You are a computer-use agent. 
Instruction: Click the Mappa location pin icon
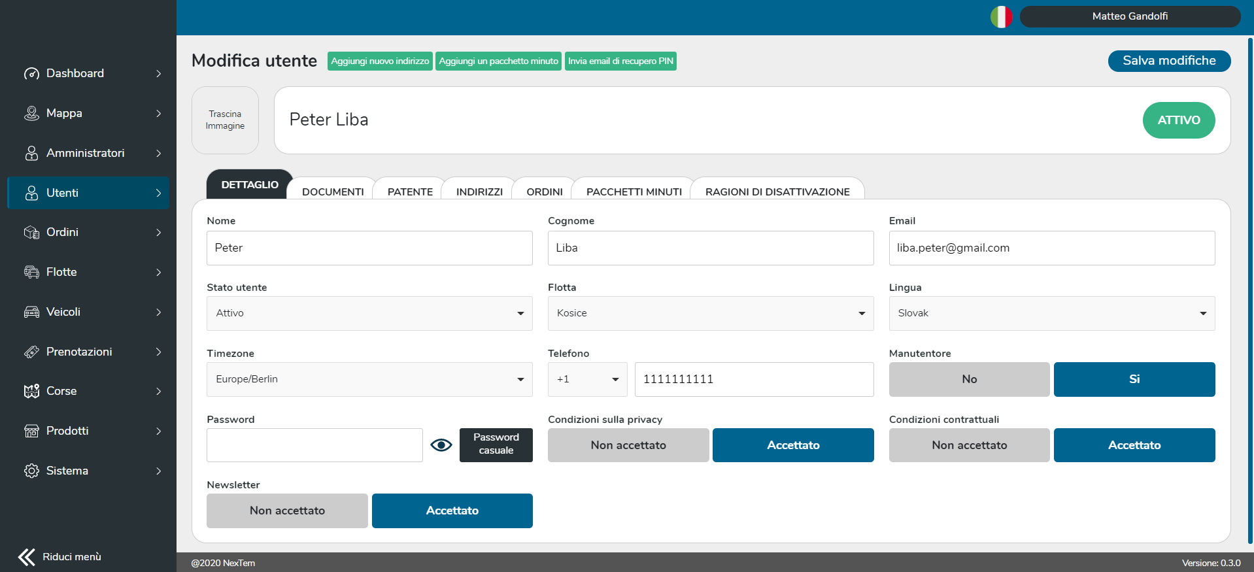pos(31,114)
